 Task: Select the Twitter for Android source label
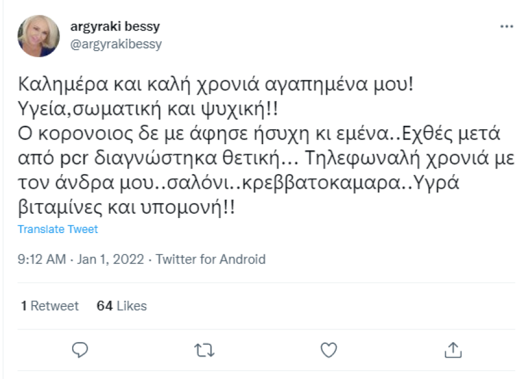(x=212, y=259)
